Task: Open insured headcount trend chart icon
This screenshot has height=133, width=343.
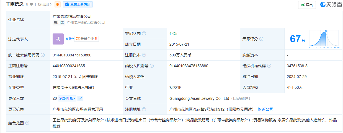Action: (80, 98)
